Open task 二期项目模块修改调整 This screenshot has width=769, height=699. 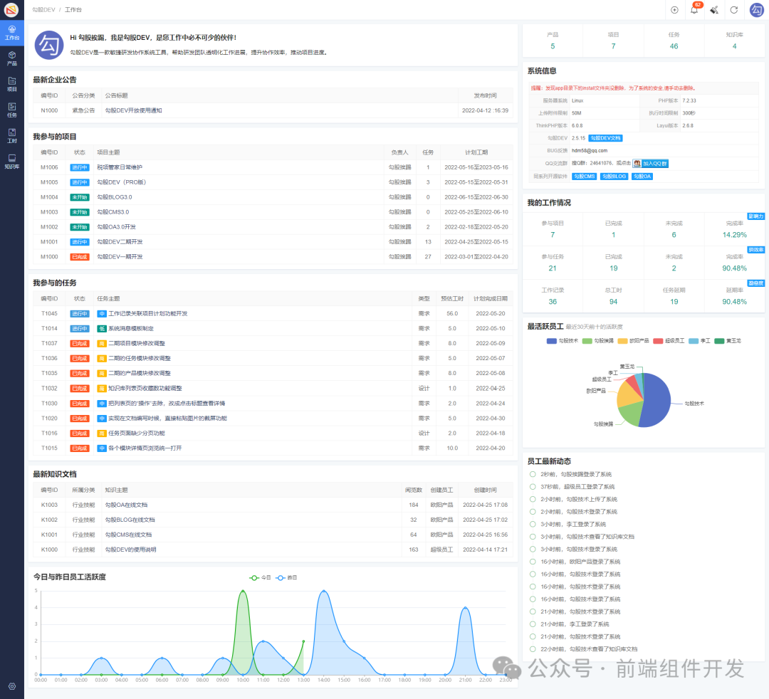click(136, 344)
